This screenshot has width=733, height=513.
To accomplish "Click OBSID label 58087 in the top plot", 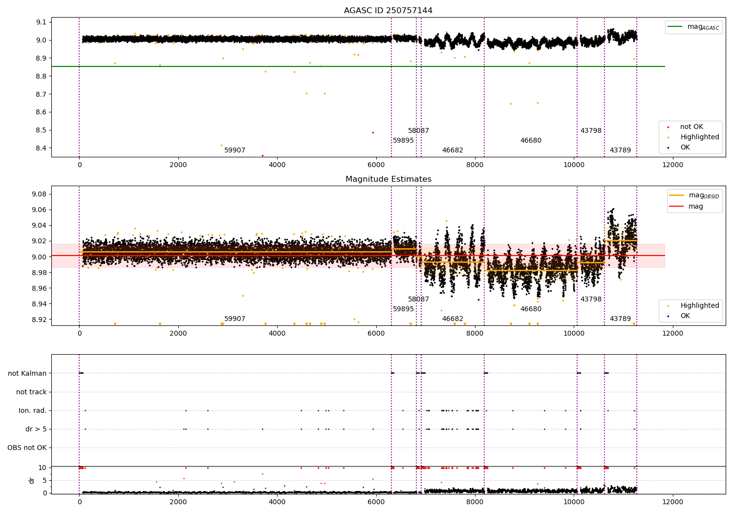I will point(418,131).
